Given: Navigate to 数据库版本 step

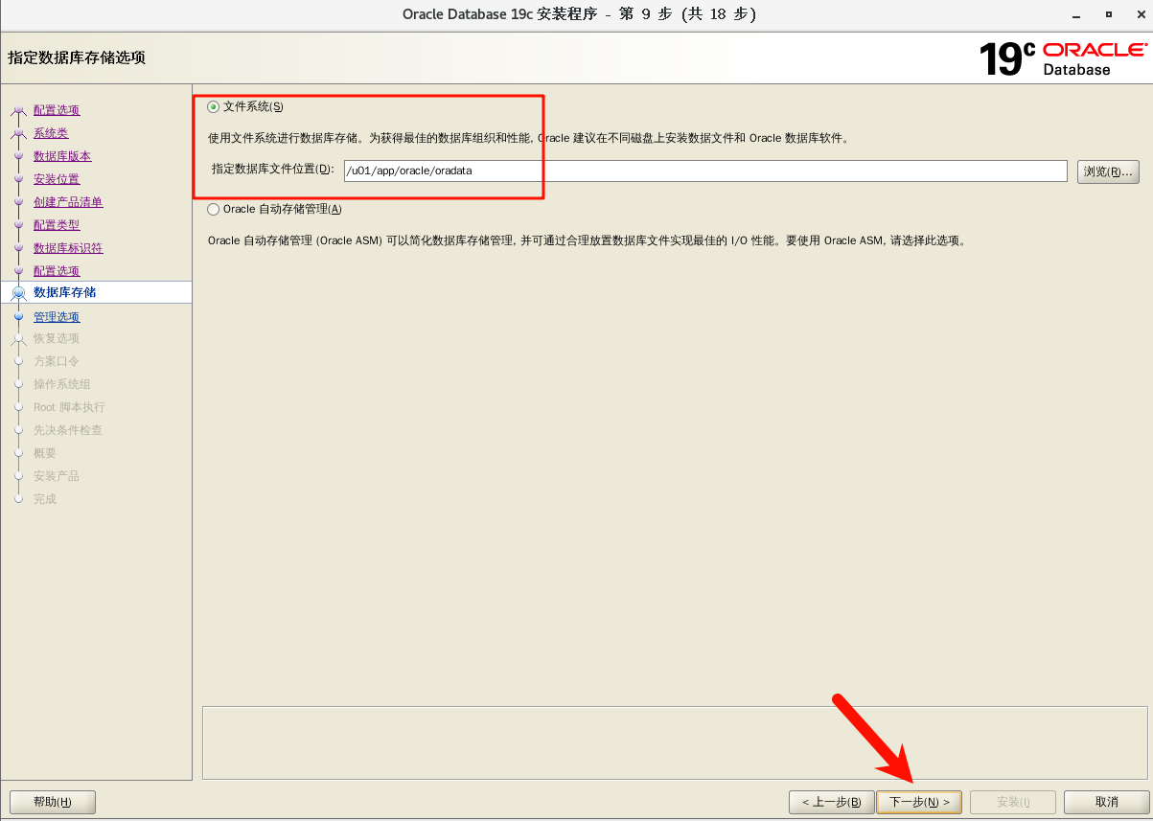Looking at the screenshot, I should (x=62, y=156).
